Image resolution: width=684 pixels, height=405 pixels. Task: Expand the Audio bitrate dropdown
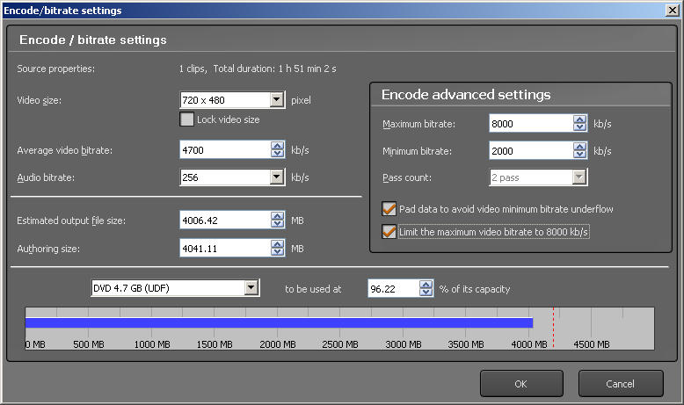(x=277, y=177)
